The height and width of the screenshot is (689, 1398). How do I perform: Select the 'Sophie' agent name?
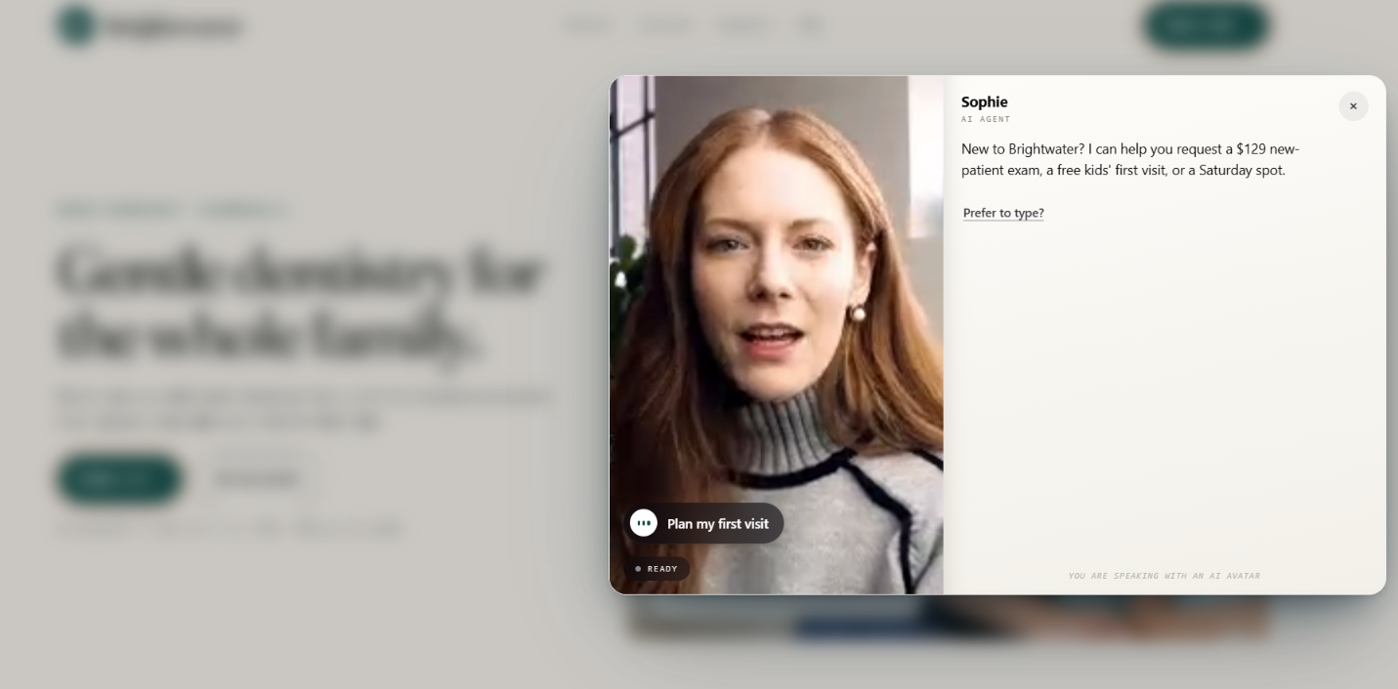coord(984,101)
